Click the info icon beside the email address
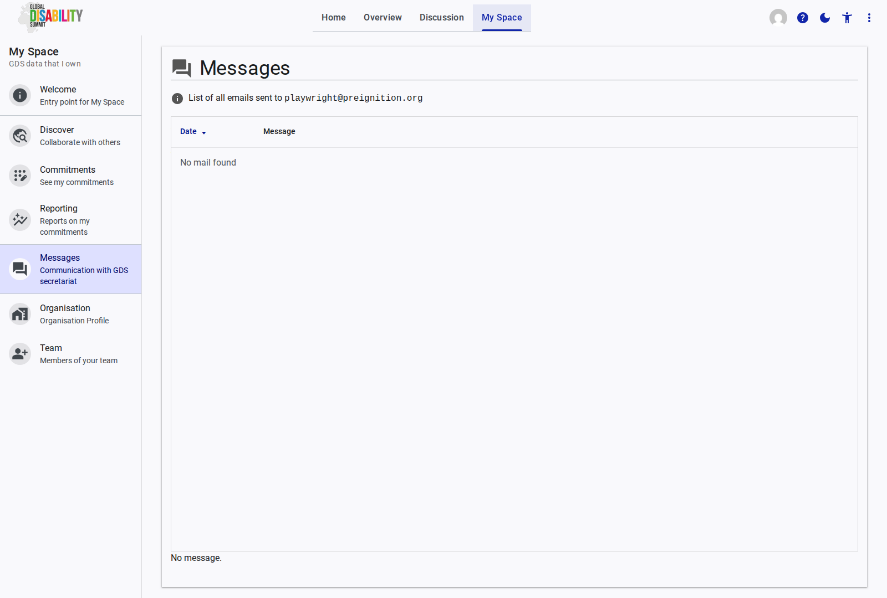The width and height of the screenshot is (887, 598). coord(177,98)
